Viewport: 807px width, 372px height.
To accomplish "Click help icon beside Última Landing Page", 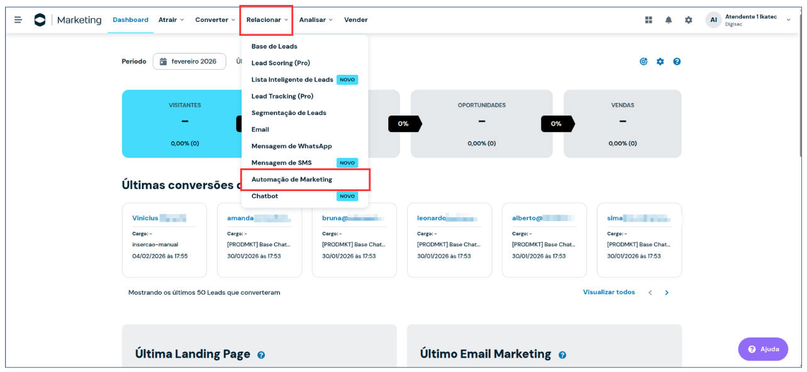I will tap(261, 355).
